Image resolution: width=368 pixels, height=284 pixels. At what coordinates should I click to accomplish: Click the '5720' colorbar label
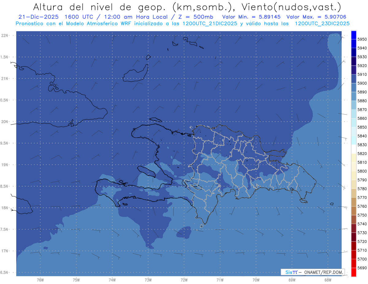[362, 241]
